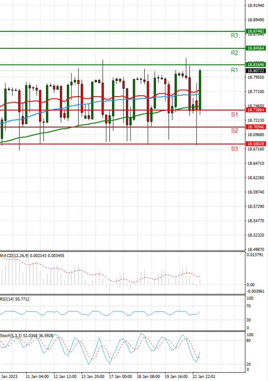Click the S2 support price tag 18.70946
Screen dimensions: 268x381
click(x=255, y=127)
